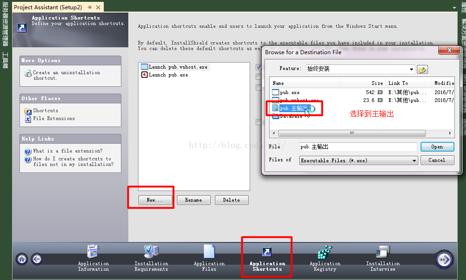Click the 542 KB size cell
Image resolution: width=466 pixels, height=280 pixels.
(374, 93)
